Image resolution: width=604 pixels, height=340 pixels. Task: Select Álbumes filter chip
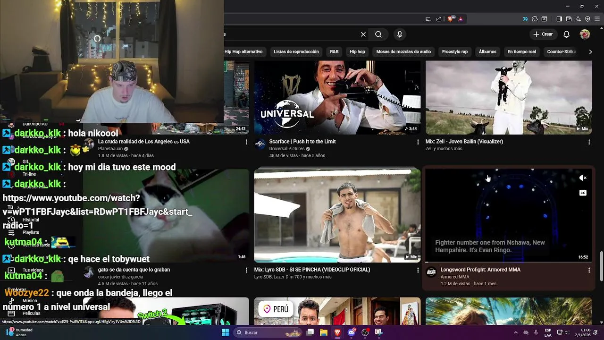coord(487,52)
